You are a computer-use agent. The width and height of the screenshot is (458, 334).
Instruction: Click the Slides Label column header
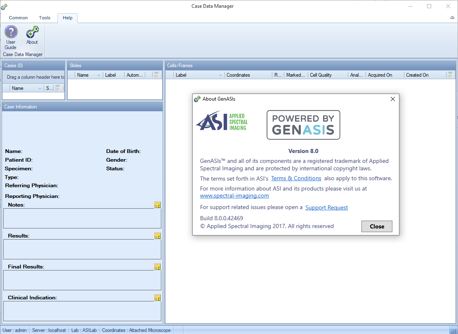click(x=113, y=75)
